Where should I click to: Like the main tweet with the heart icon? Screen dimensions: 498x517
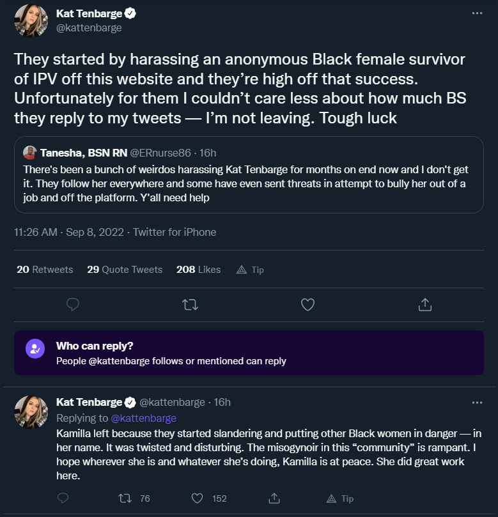[307, 304]
